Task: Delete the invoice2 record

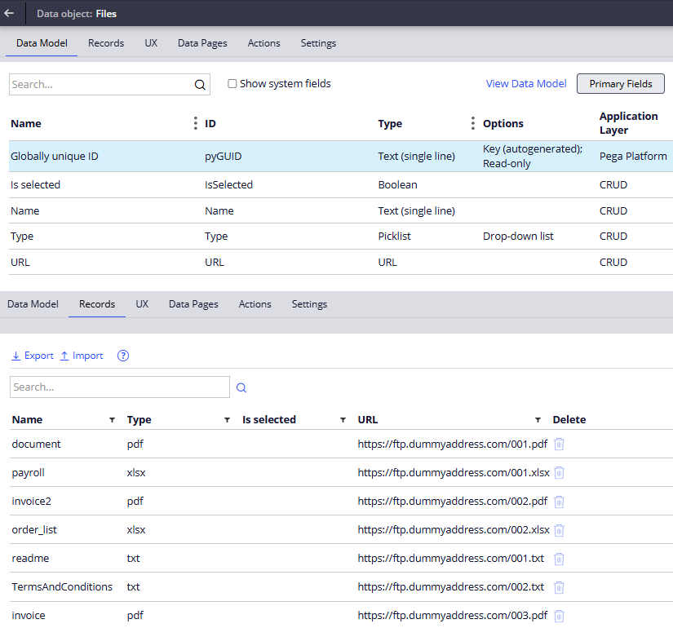Action: click(559, 502)
